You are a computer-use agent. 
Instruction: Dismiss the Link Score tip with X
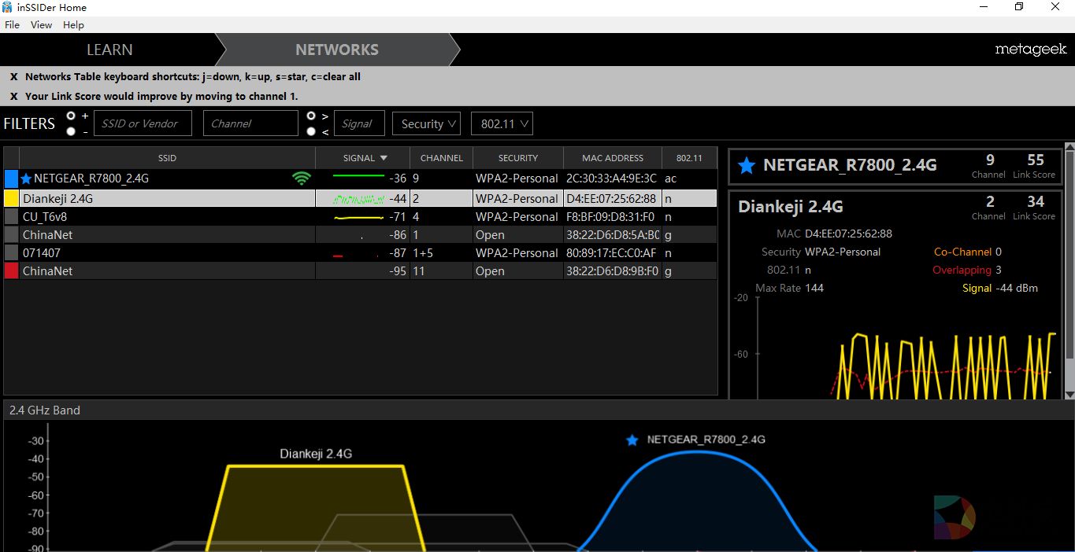(x=13, y=97)
